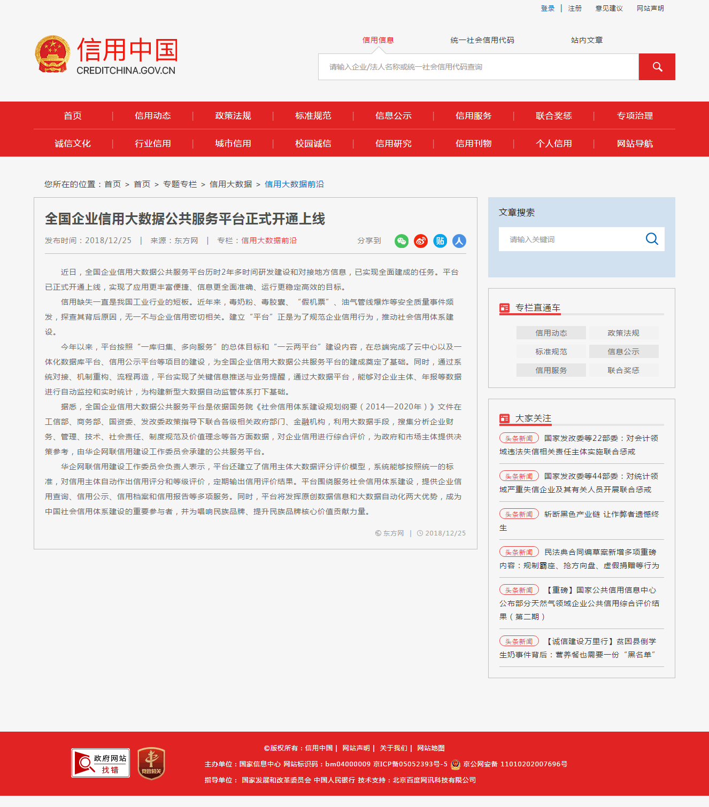Viewport: 709px width, 807px height.
Task: Open the 联合奖惩 navigation menu
Action: pyautogui.click(x=554, y=115)
